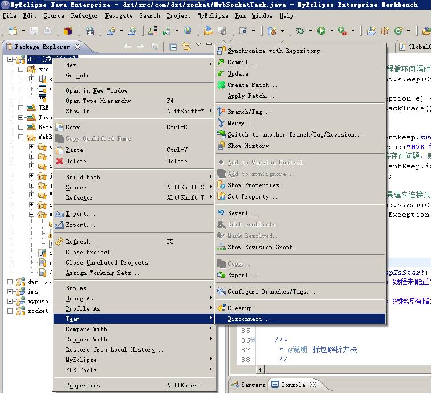The width and height of the screenshot is (432, 400).
Task: Click the Synchronize with Repository icon
Action: (221, 51)
